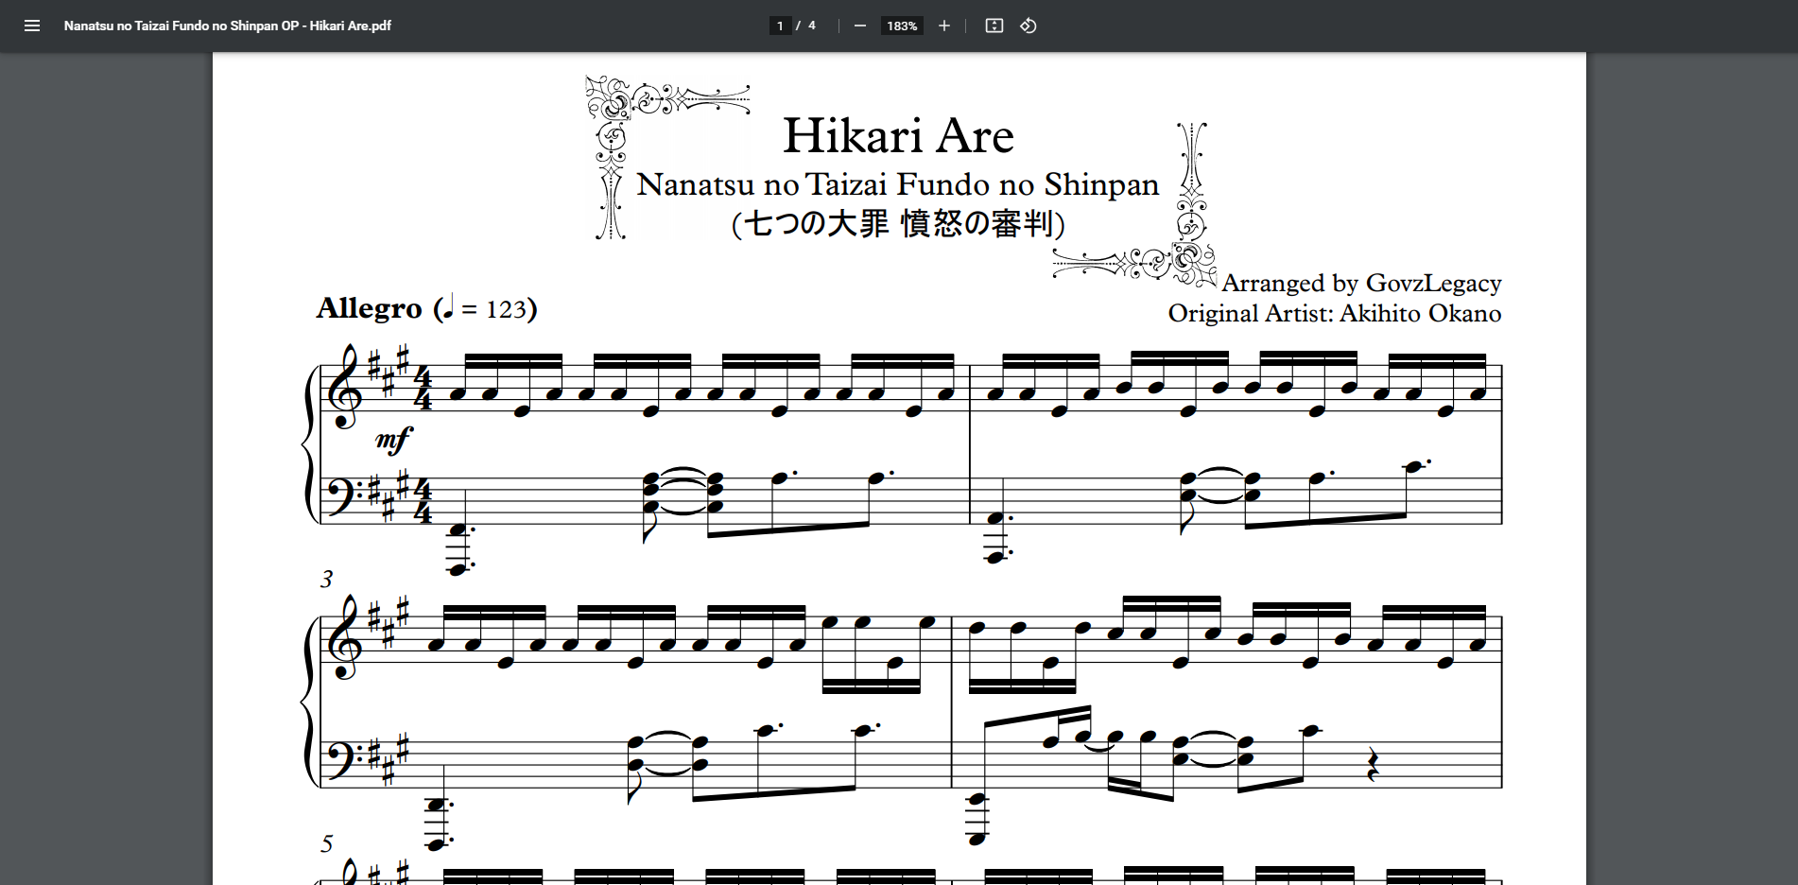Click the Japanese subtitle text in parentheses
1798x885 pixels.
tap(898, 224)
